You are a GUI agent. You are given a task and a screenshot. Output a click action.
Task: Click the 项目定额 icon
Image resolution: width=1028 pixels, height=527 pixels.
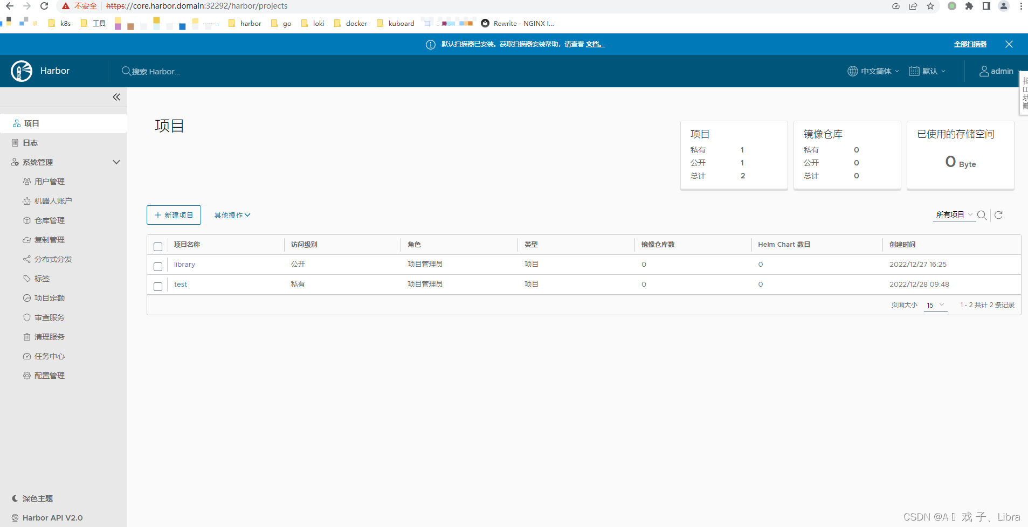point(27,298)
